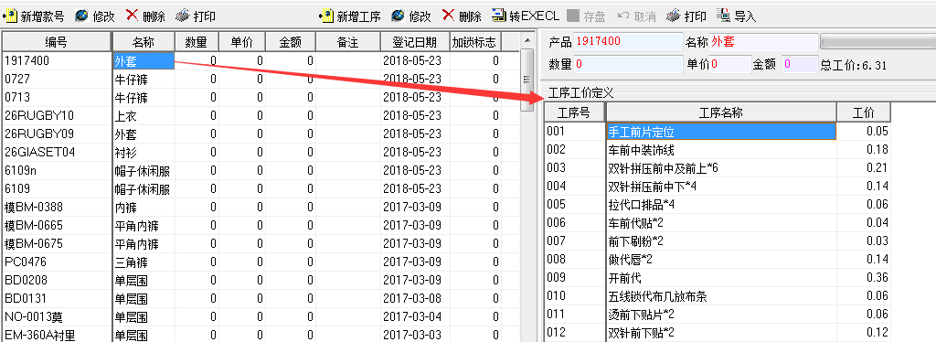Select product code 0713

point(16,97)
